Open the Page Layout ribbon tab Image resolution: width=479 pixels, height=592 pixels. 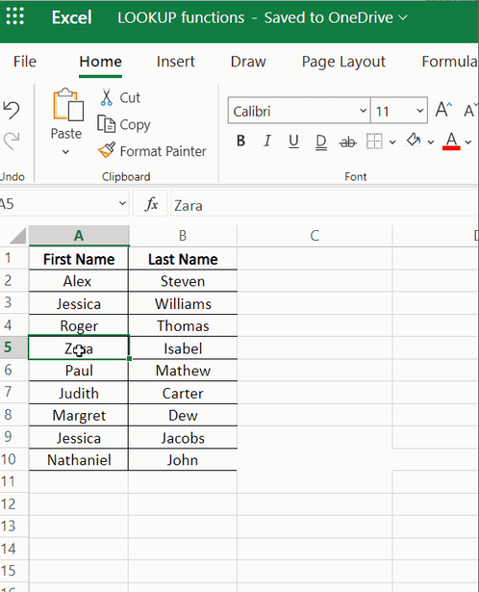[343, 62]
